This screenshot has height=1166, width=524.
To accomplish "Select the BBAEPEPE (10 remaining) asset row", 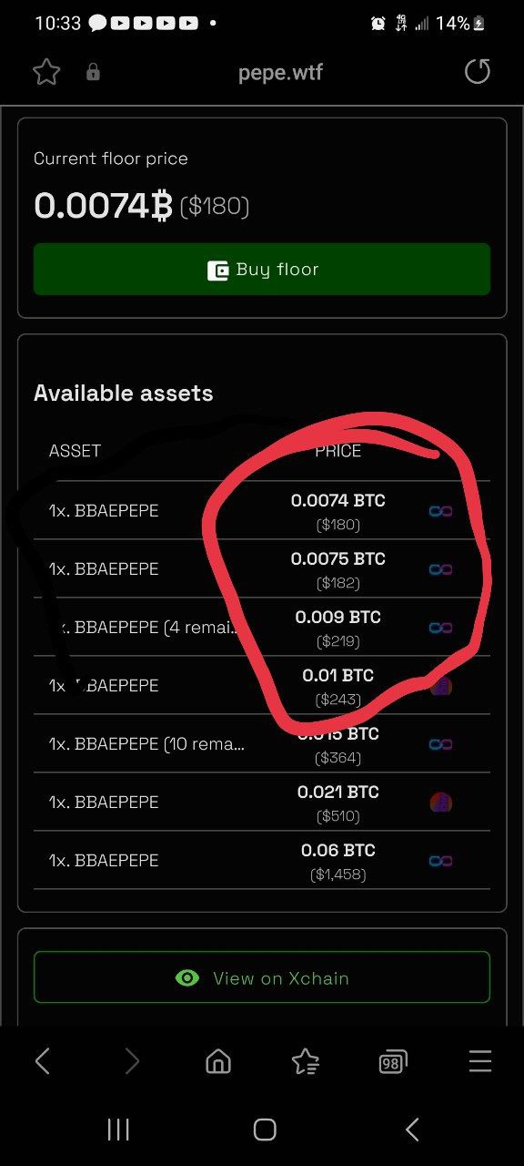I will pos(262,743).
